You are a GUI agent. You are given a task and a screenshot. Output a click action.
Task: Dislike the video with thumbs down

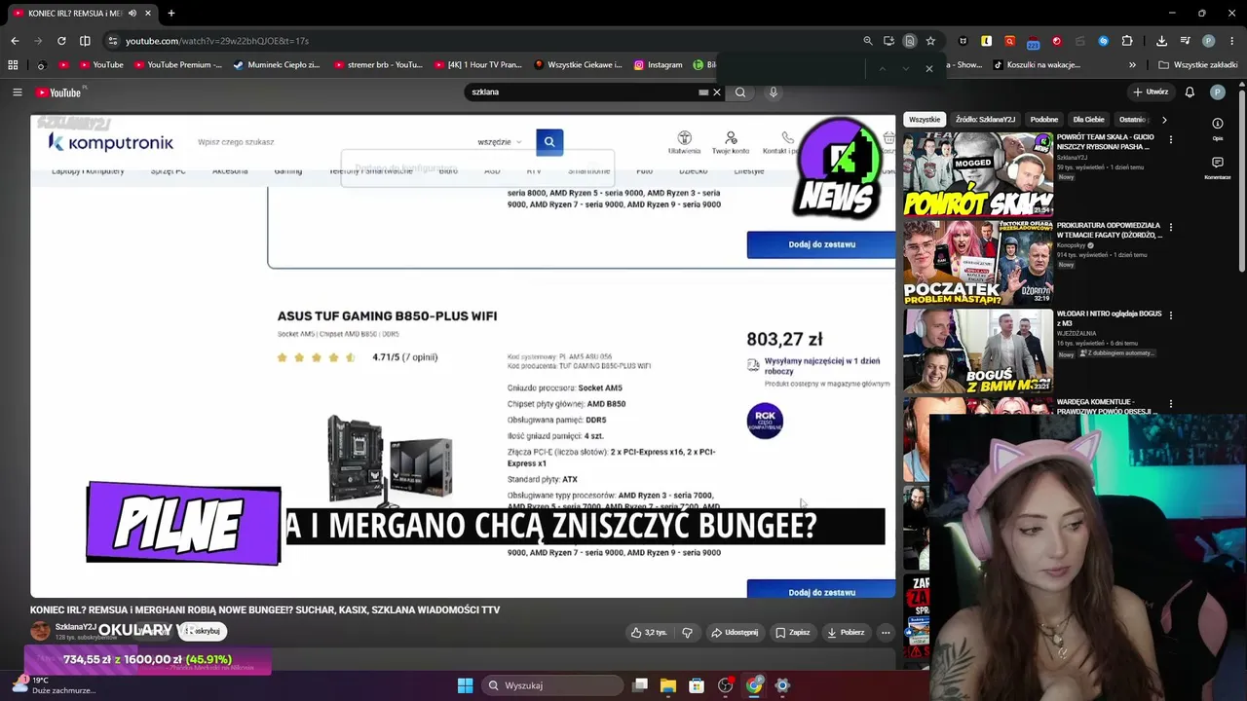(687, 632)
